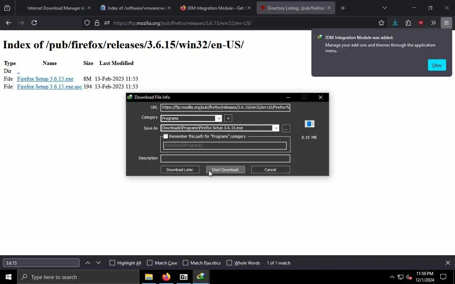Image resolution: width=455 pixels, height=284 pixels.
Task: Click Start Download button
Action: pyautogui.click(x=225, y=170)
